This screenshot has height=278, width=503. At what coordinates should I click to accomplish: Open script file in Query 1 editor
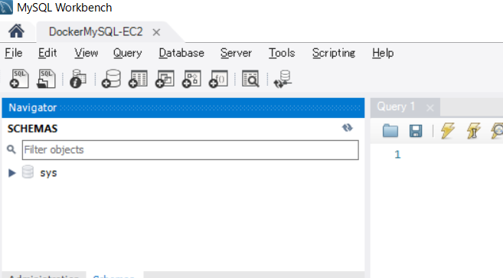point(390,131)
